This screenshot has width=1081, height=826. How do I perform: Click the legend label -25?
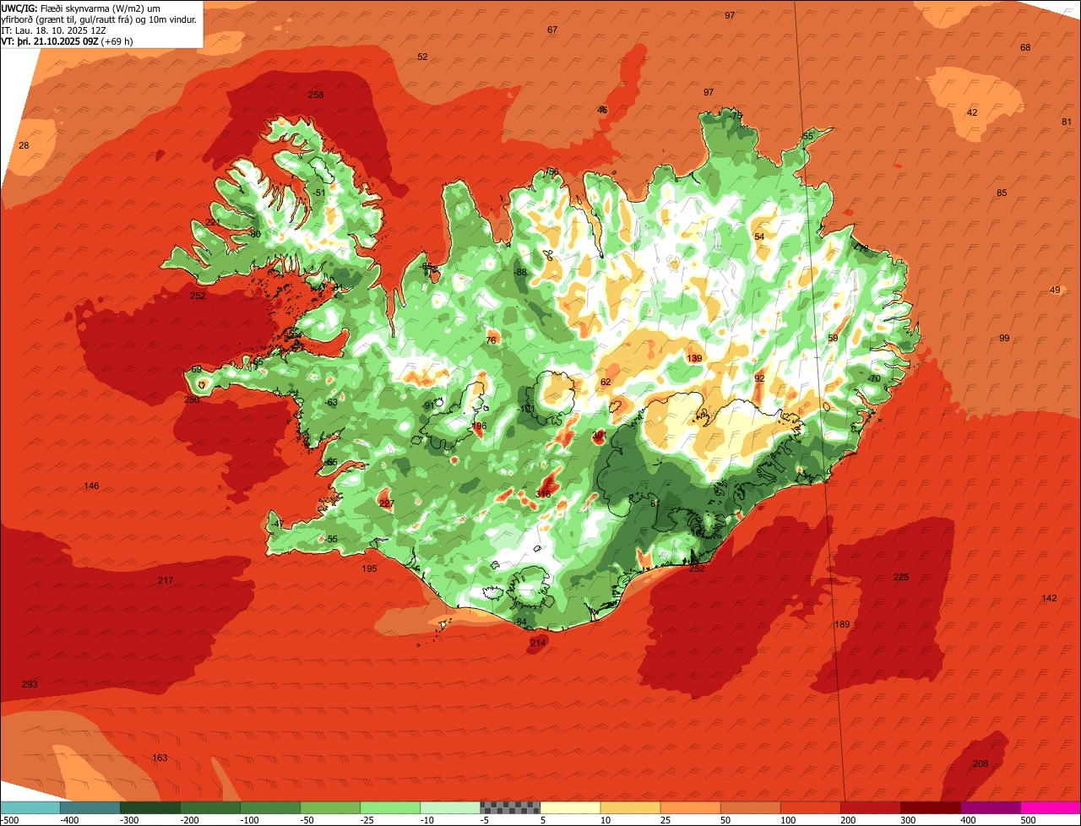click(x=369, y=820)
